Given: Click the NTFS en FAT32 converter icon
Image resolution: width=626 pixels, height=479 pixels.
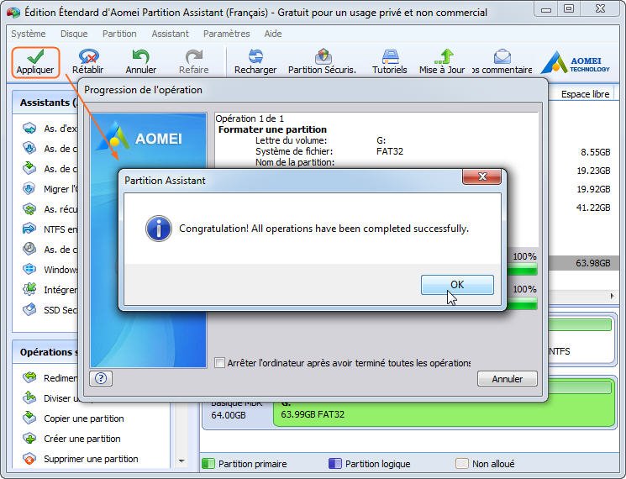Looking at the screenshot, I should click(x=29, y=229).
